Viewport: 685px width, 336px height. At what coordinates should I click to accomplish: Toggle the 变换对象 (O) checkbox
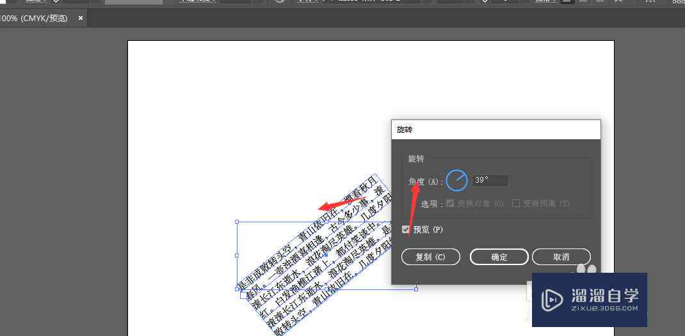[x=451, y=203]
